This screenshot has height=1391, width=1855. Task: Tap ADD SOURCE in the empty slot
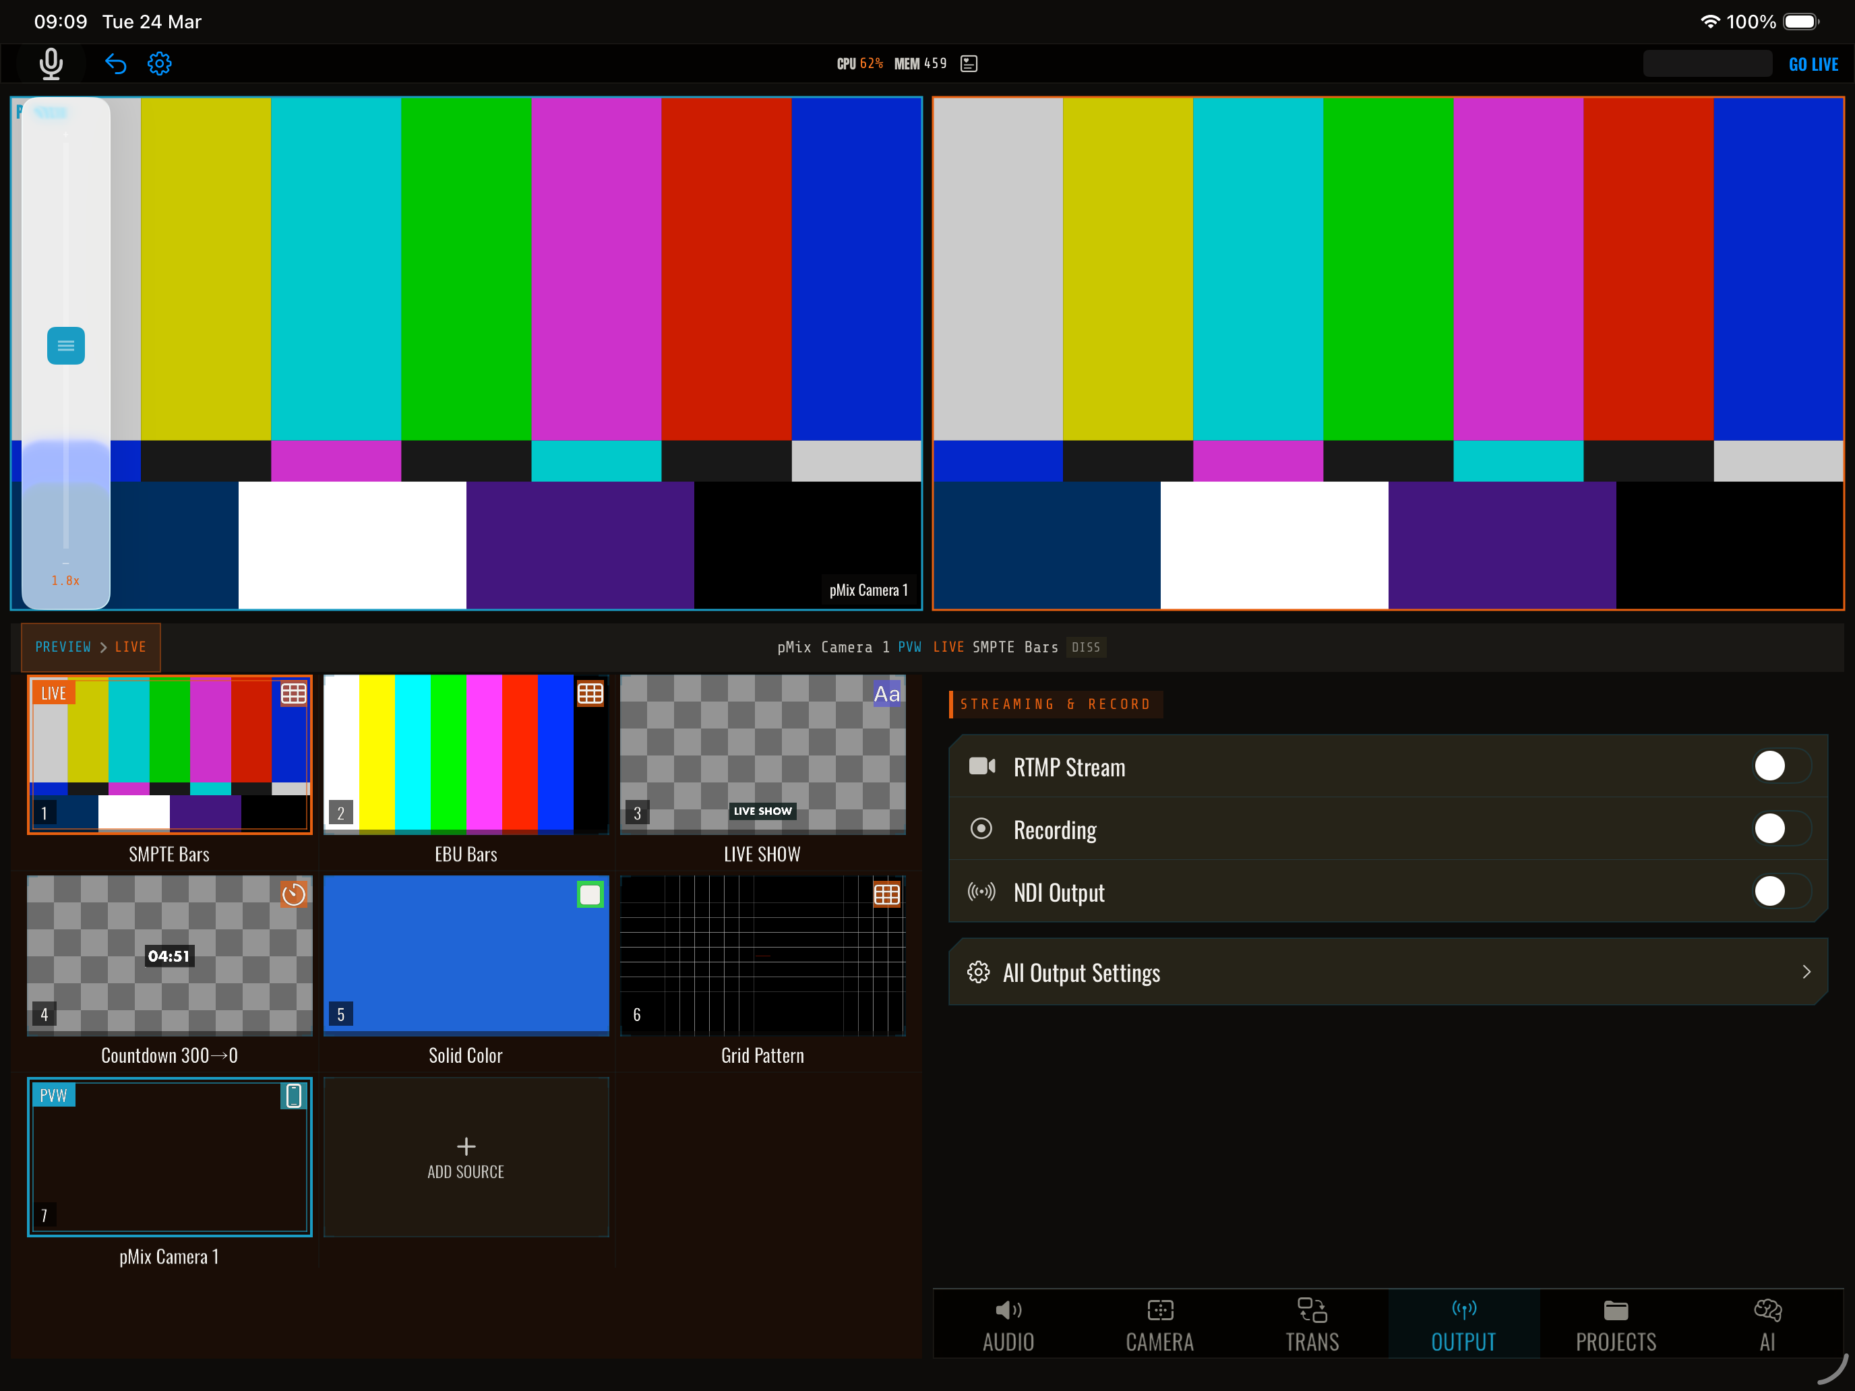pyautogui.click(x=465, y=1158)
